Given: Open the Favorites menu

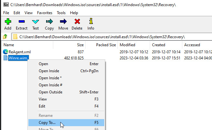Looking at the screenshot, I should click(45, 13).
